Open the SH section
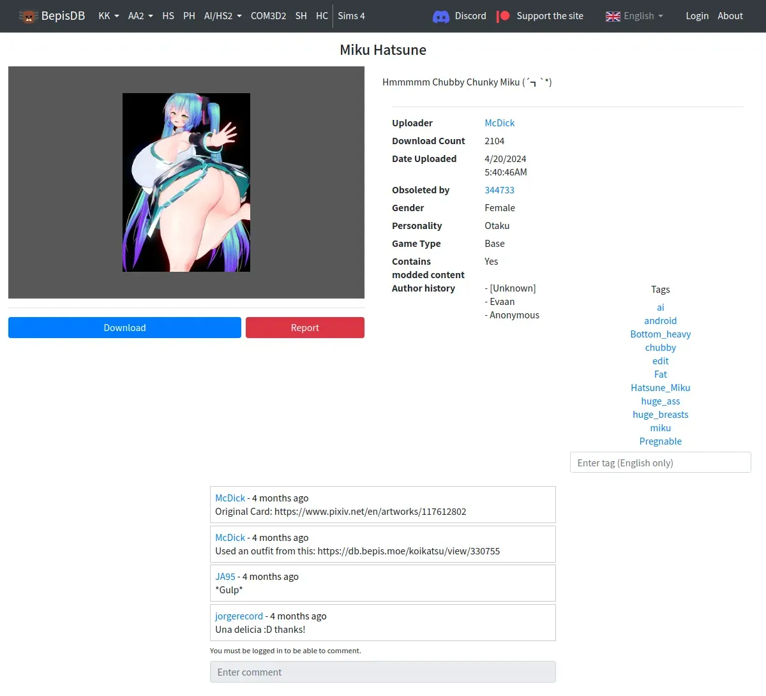 tap(301, 16)
